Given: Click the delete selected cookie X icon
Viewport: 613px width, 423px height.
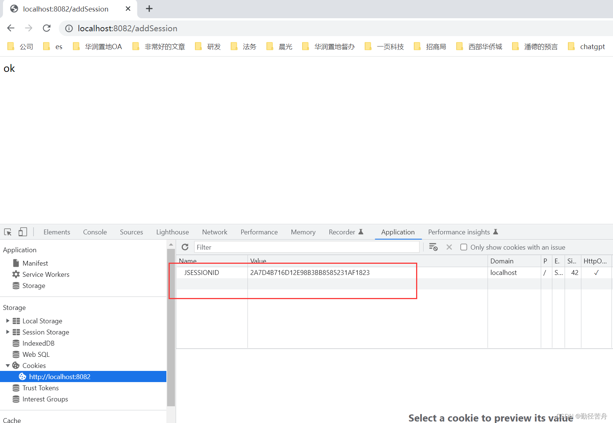Looking at the screenshot, I should tap(449, 247).
